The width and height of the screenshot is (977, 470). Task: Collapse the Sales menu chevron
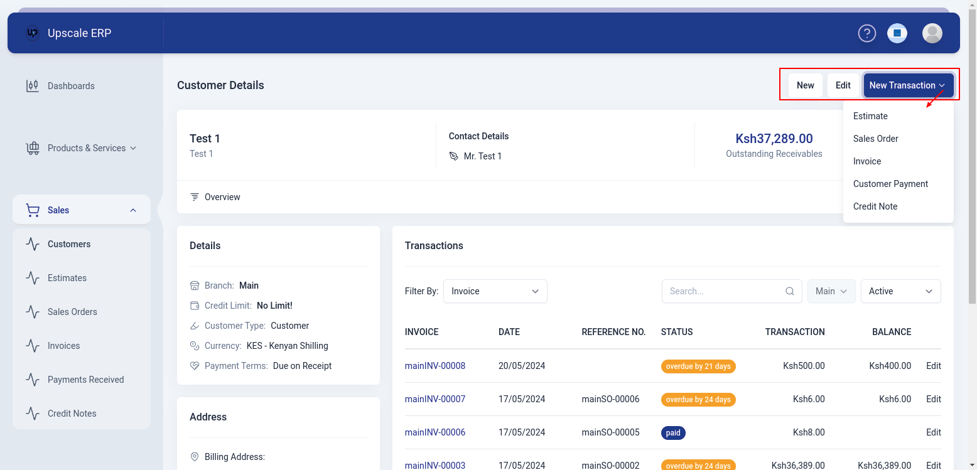(132, 210)
